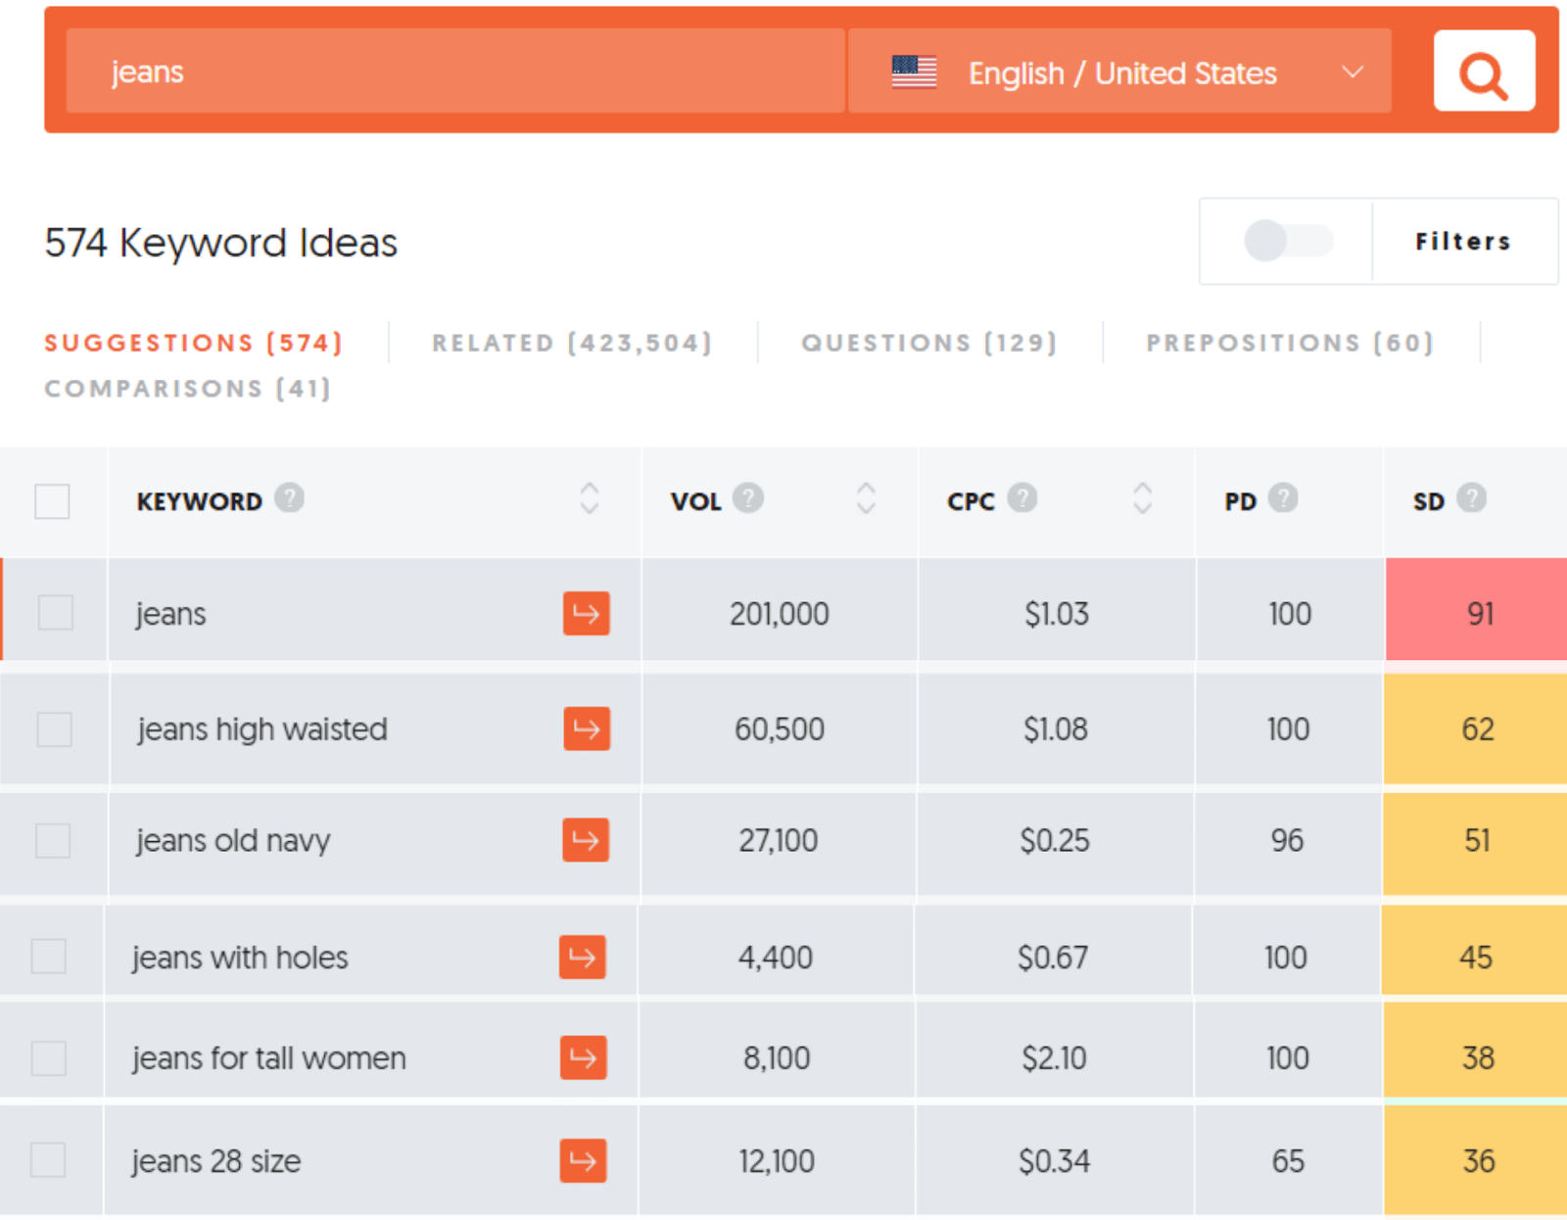Tick the checkbox for 'jeans old navy'

tap(53, 840)
